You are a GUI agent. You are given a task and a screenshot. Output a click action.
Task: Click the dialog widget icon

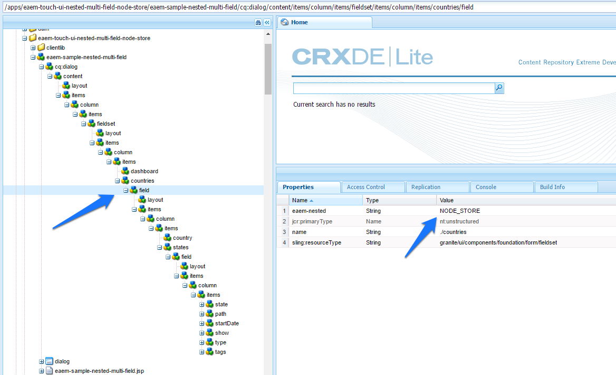(x=50, y=361)
